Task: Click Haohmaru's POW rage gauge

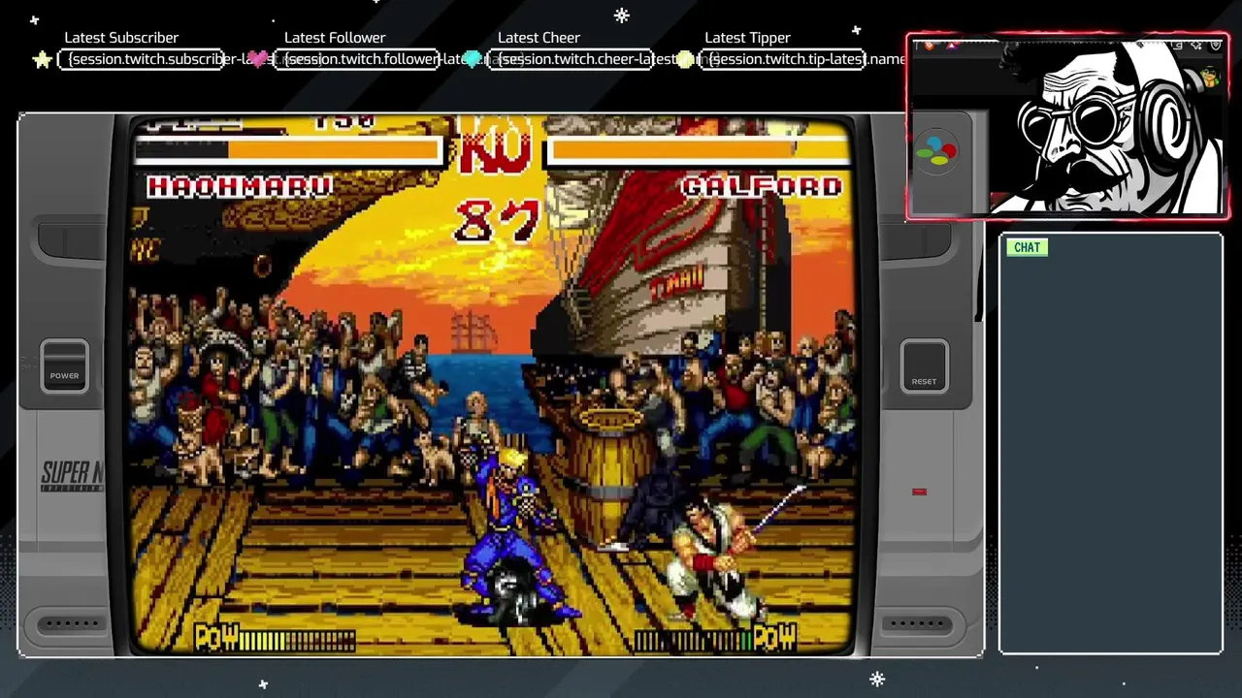Action: [x=276, y=638]
